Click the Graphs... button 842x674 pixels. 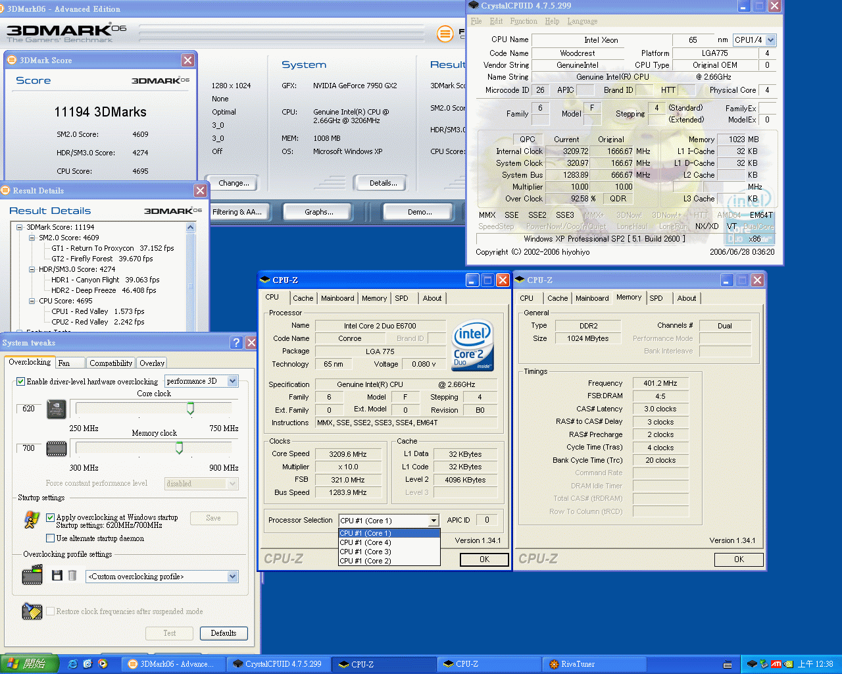pyautogui.click(x=319, y=212)
